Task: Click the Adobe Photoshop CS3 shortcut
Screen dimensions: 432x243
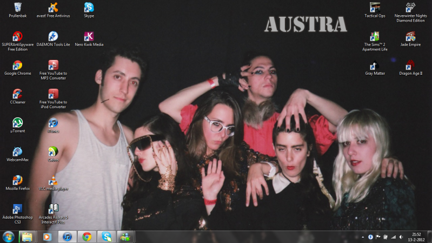Action: [x=17, y=209]
